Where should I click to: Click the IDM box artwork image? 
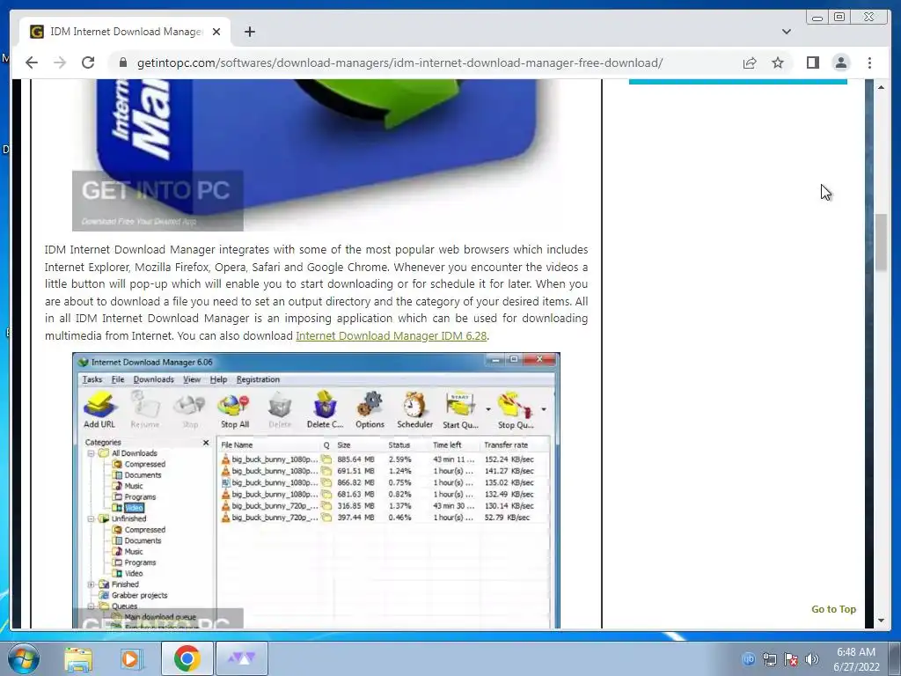pyautogui.click(x=316, y=155)
